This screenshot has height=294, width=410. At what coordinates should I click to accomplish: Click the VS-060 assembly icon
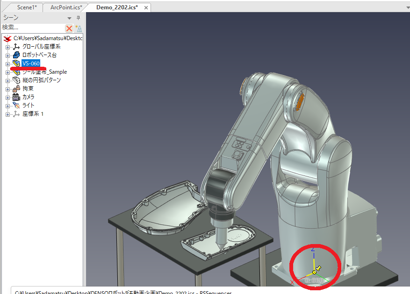[x=16, y=63]
